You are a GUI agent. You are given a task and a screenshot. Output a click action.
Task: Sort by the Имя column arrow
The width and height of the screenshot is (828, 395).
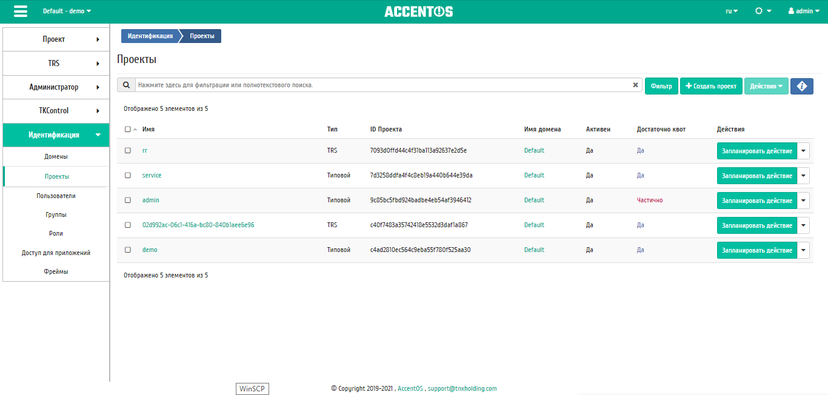[x=135, y=129]
